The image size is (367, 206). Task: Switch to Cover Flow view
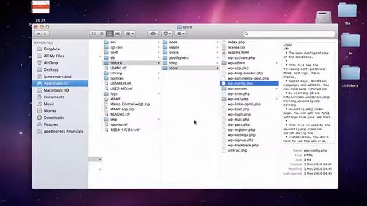[x=117, y=34]
